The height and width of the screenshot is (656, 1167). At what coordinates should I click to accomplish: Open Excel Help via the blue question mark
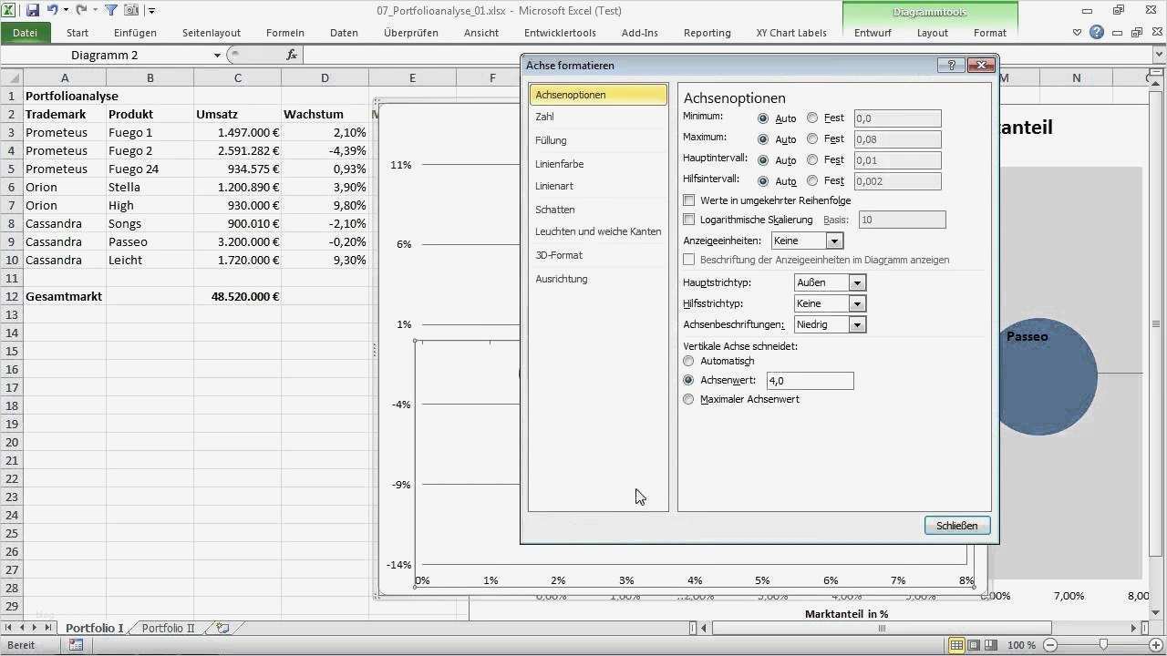(x=1097, y=33)
